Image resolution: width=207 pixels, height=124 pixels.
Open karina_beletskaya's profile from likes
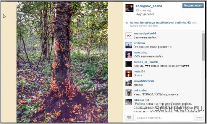(142, 22)
